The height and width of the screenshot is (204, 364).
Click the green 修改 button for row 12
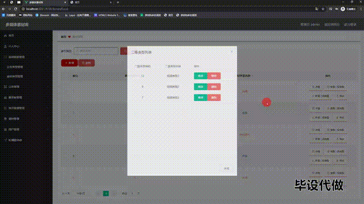click(x=200, y=76)
